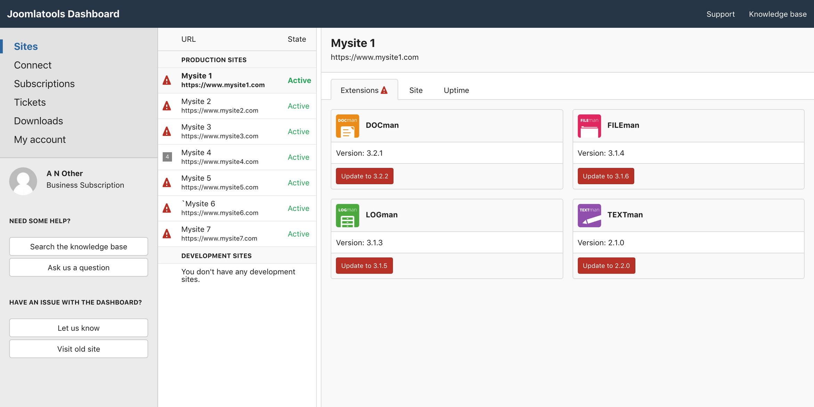Click the warning icon beside Mysite 2
Viewport: 814px width, 407px height.
tap(167, 106)
